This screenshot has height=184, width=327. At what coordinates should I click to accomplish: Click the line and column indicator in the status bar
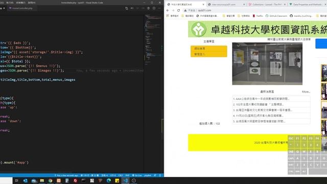(90, 175)
